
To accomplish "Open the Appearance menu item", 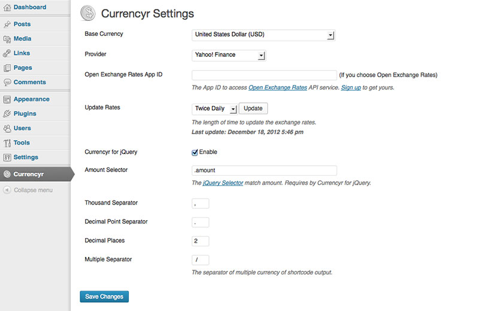I will [31, 99].
